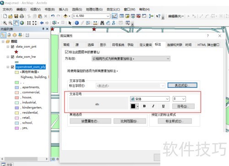Select the Zoom Out tool

click(11, 23)
